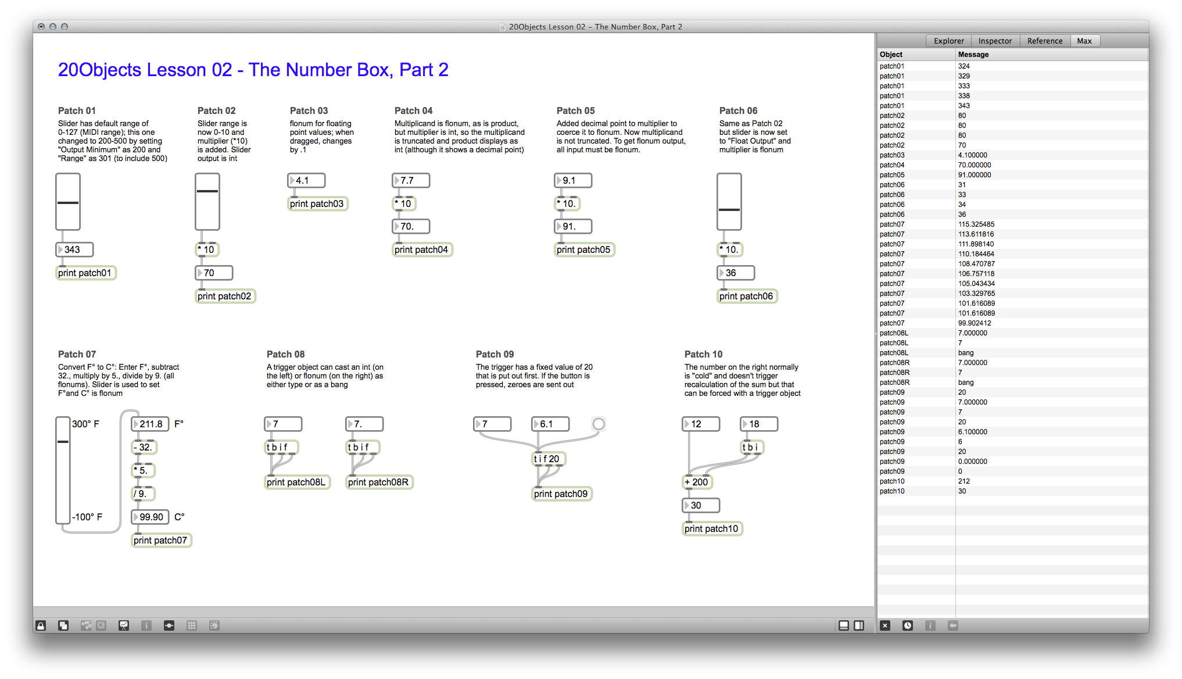The width and height of the screenshot is (1182, 679).
Task: Select the print patch07 object
Action: (162, 540)
